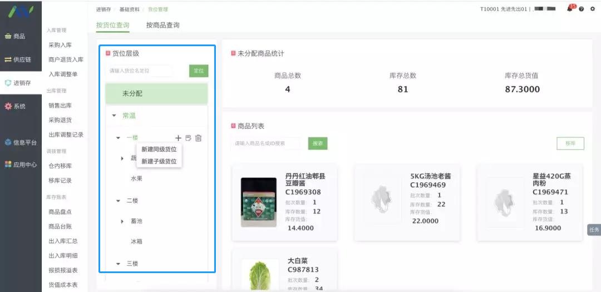Click the 5KG汤池老酱 placeholder image
Screen dimensions: 601x292
pos(382,200)
